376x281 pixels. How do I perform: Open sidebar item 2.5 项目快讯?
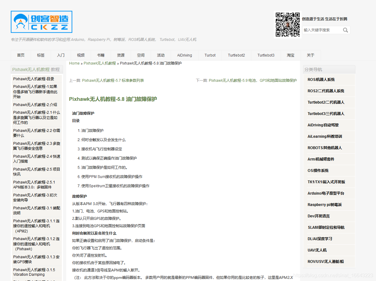click(37, 172)
